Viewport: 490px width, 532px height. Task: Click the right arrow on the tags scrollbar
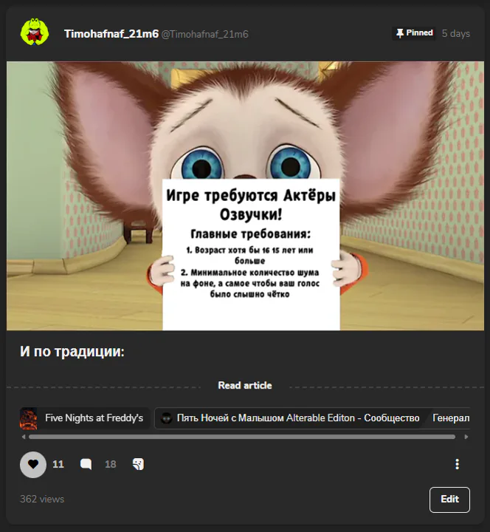pyautogui.click(x=466, y=437)
